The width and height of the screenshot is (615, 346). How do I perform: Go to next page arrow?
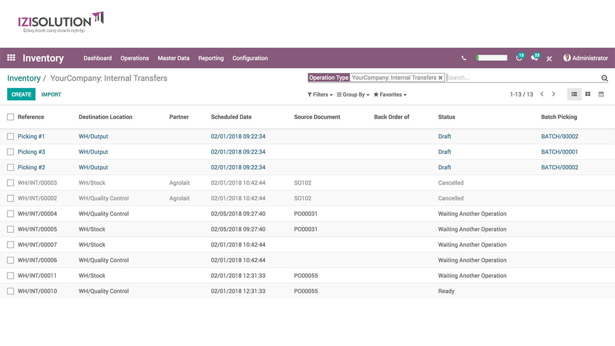tap(553, 94)
